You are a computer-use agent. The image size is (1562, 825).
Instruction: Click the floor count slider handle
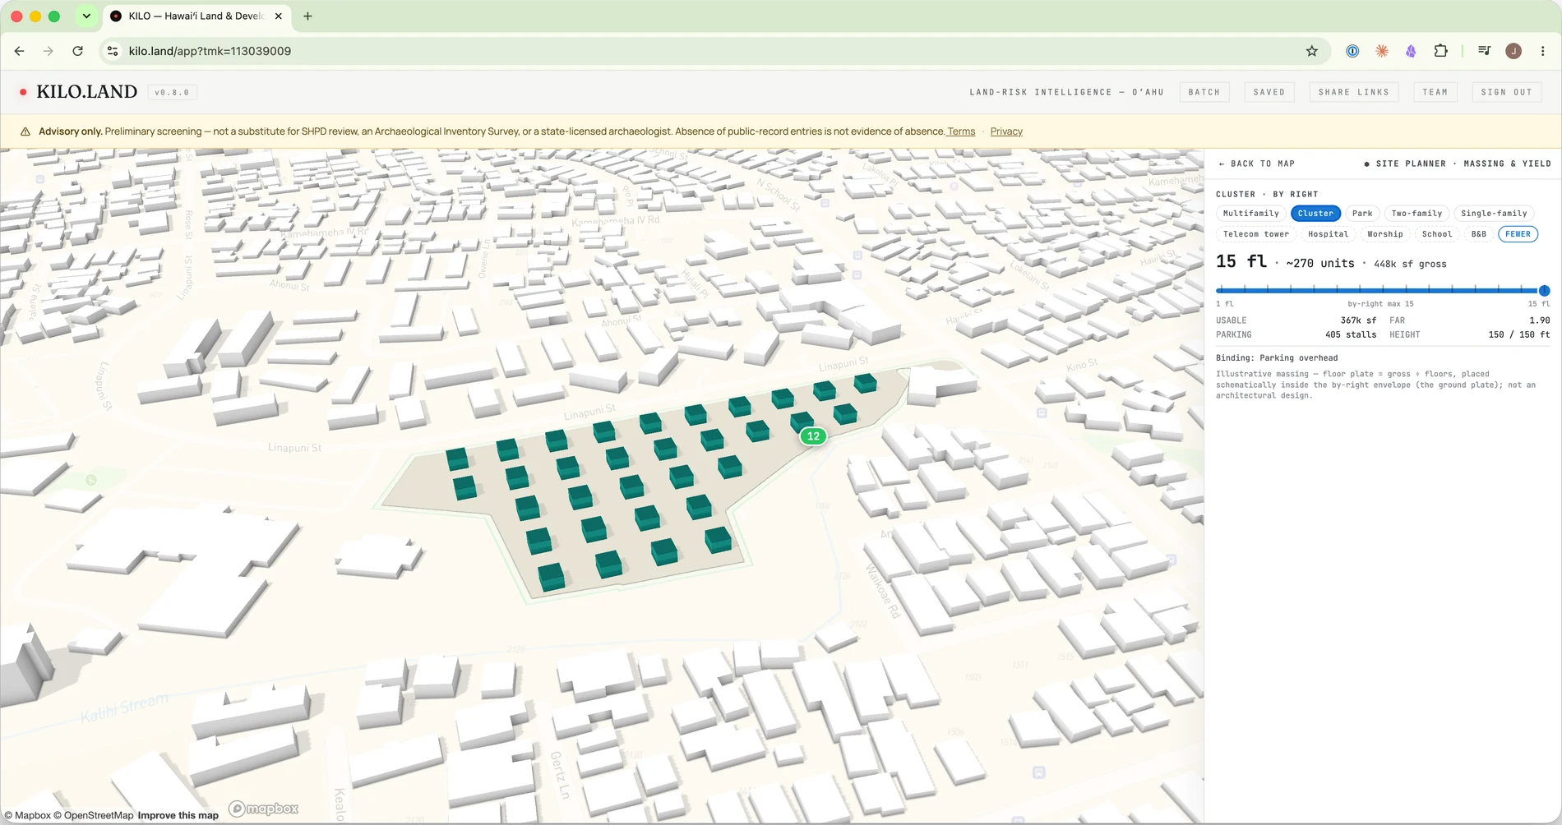pos(1544,290)
